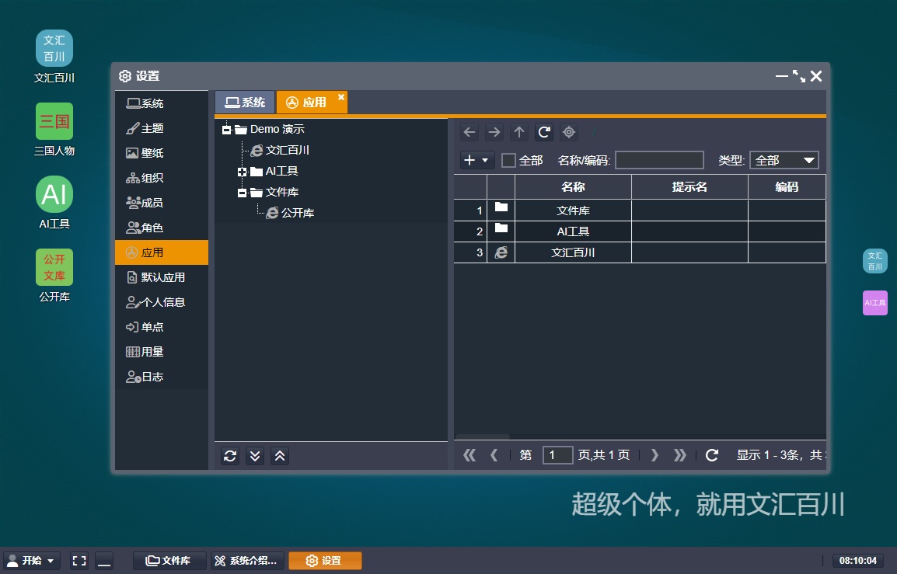Open the 公开库 desktop icon
897x574 pixels.
click(54, 267)
